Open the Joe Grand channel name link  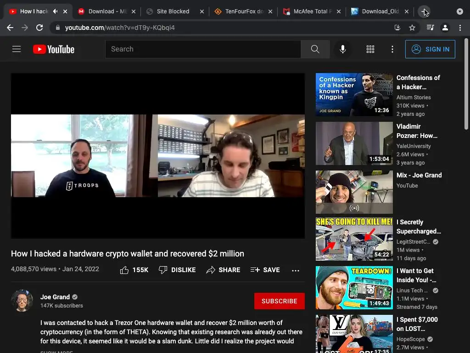pos(55,297)
